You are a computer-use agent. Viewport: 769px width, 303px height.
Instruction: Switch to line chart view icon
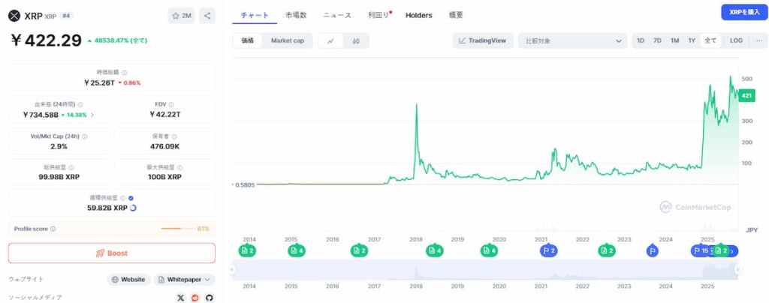[330, 40]
